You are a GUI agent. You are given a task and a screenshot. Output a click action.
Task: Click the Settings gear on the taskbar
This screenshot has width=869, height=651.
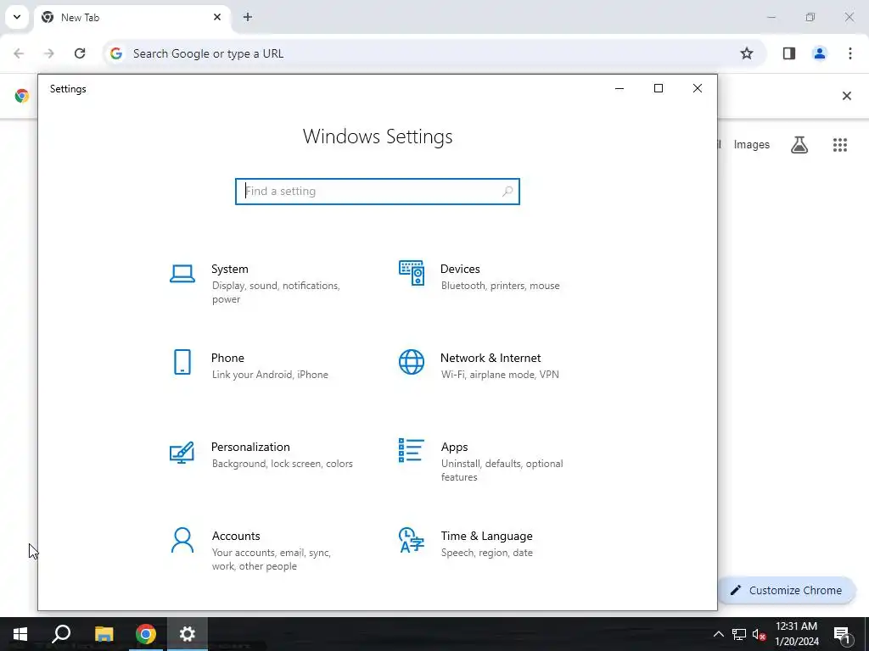click(x=188, y=634)
